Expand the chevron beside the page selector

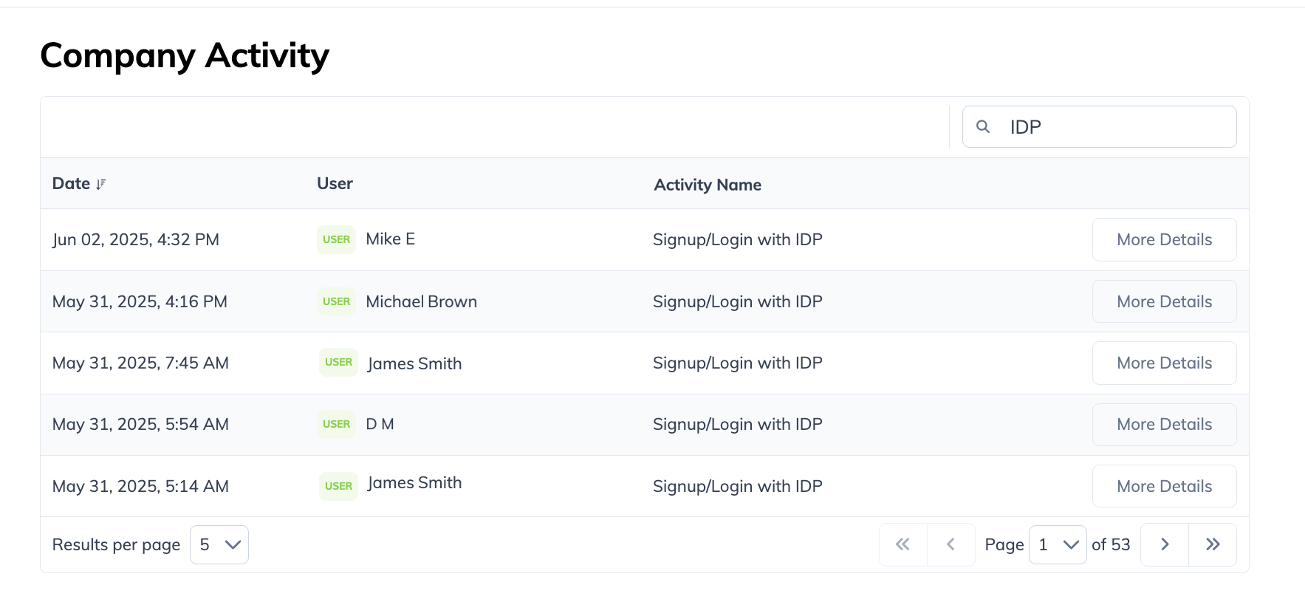(1069, 544)
